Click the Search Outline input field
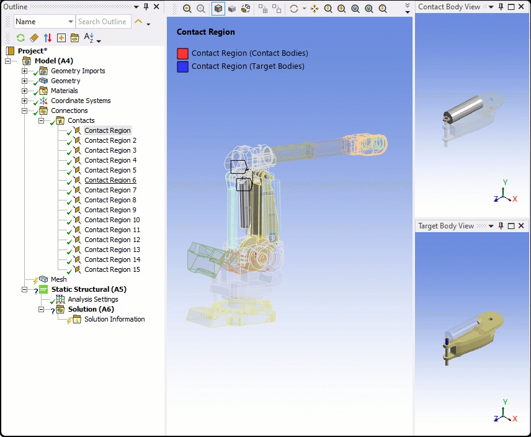Screen dimensions: 531x437 103,22
